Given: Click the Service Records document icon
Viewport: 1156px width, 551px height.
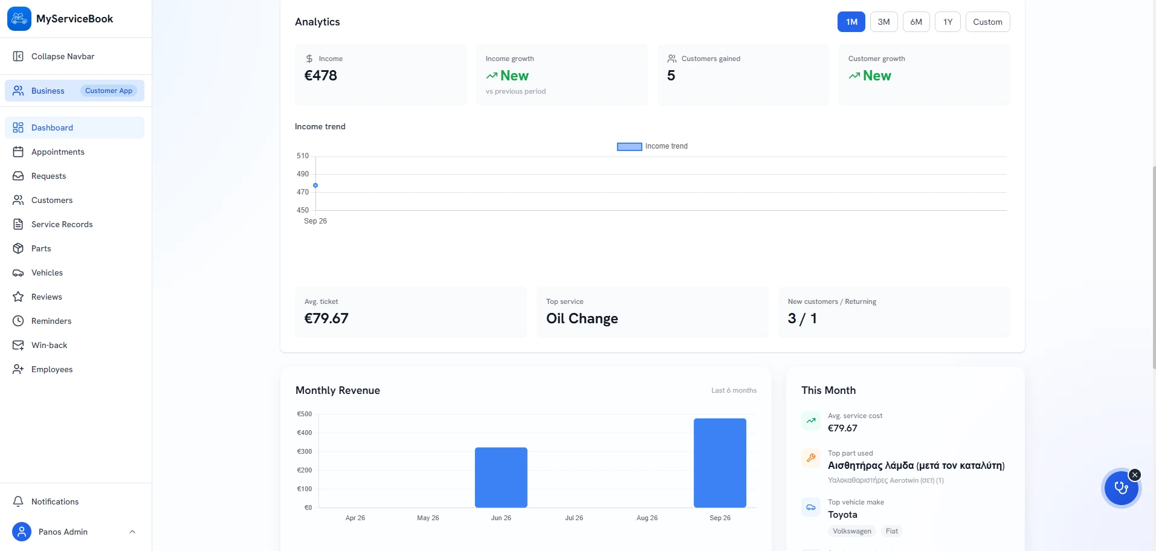Looking at the screenshot, I should [18, 224].
